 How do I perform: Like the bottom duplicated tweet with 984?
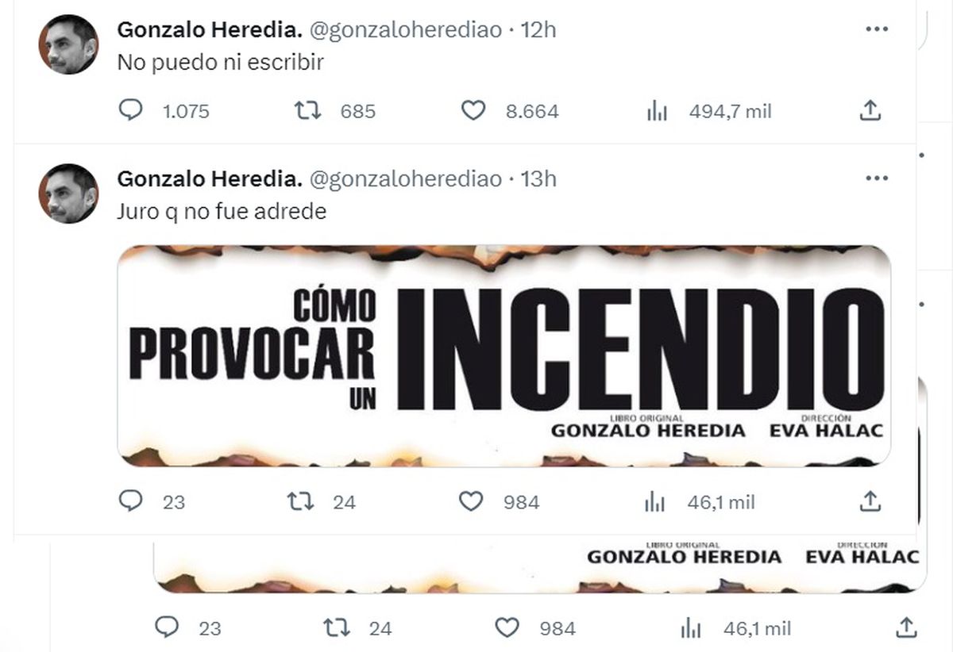[x=506, y=628]
